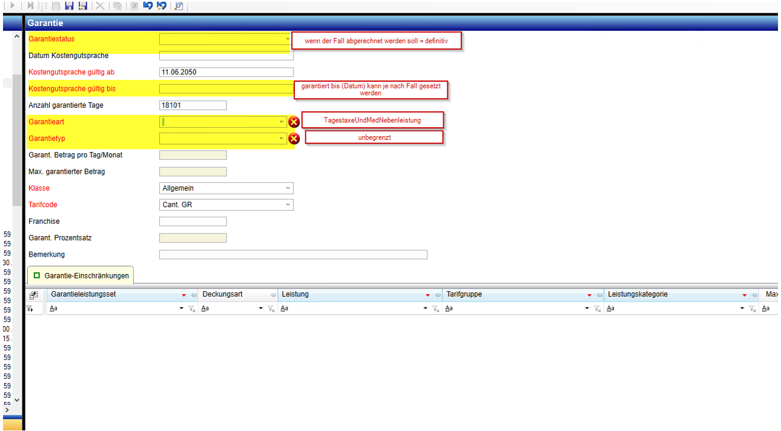
Task: Pin the Leistung column
Action: pos(437,295)
